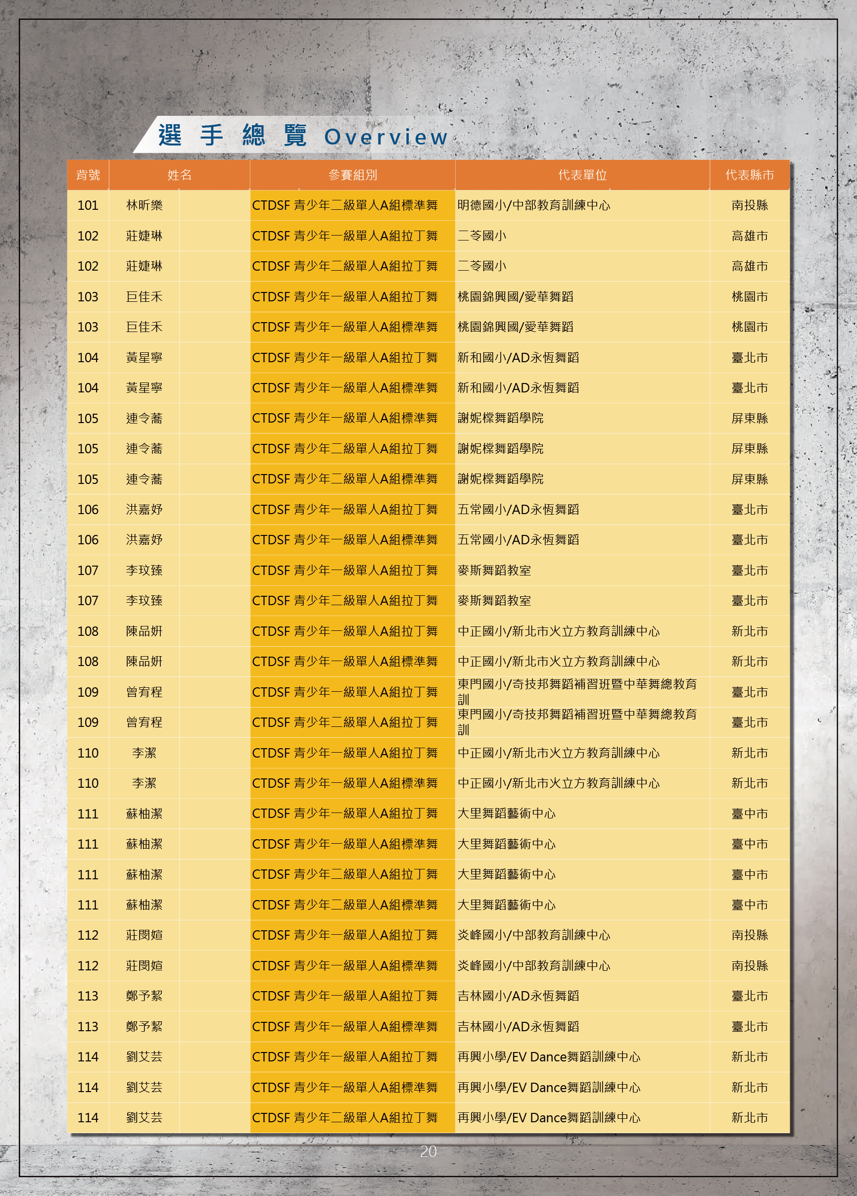Click the page title "選手總覽 Overview"
This screenshot has height=1196, width=857.
pos(303,136)
